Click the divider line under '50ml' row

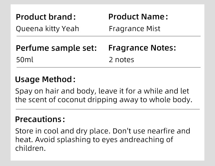pyautogui.click(x=109, y=67)
